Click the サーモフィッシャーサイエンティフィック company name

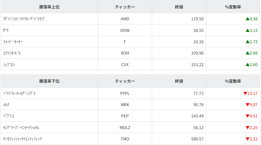click(22, 139)
